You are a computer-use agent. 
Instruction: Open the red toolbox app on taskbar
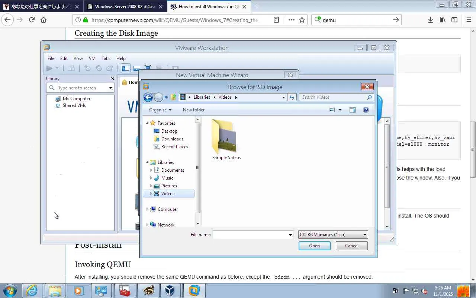124,291
